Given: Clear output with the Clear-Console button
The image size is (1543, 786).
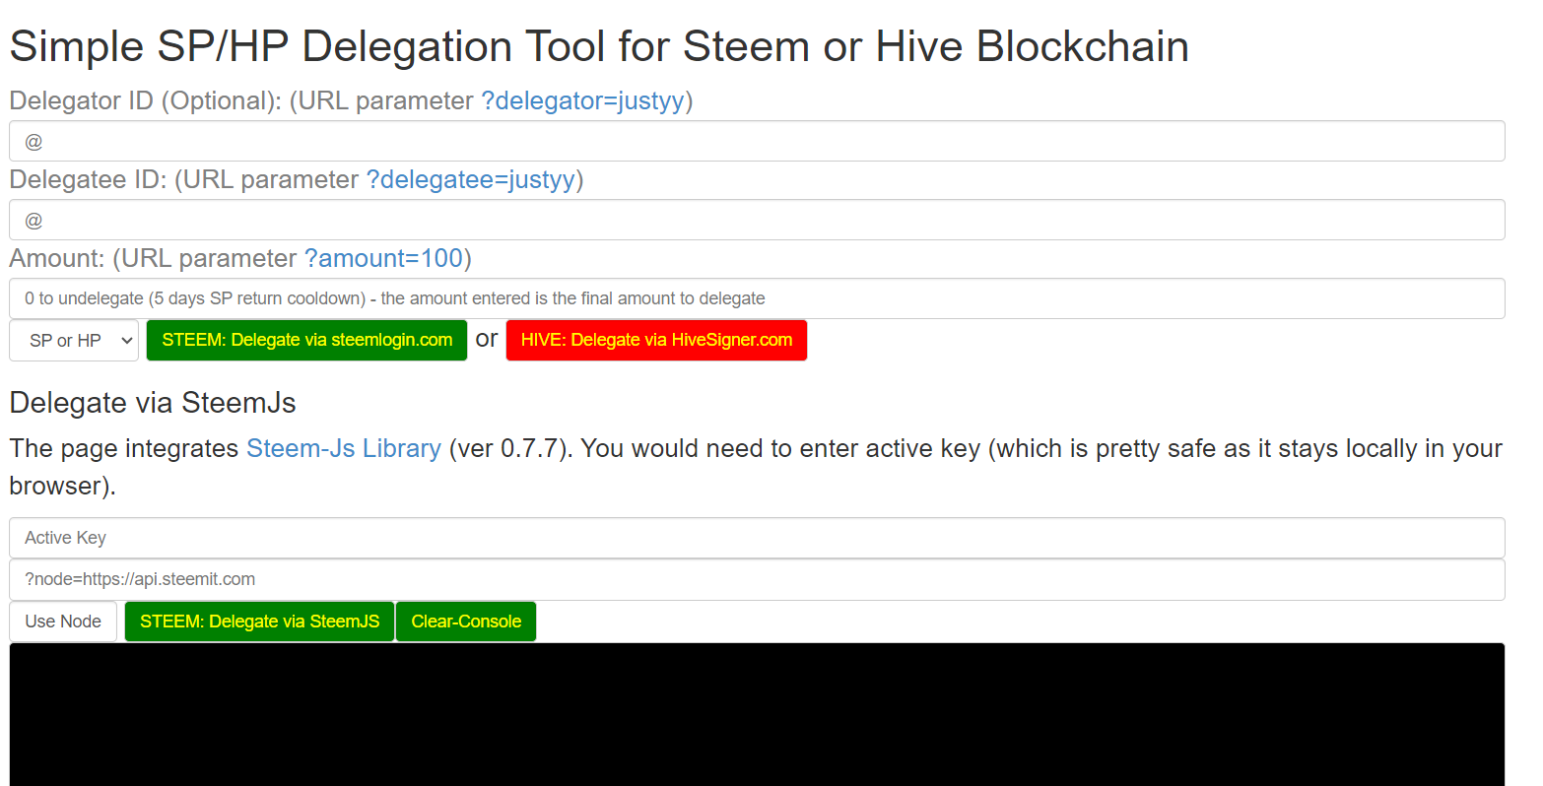Looking at the screenshot, I should pyautogui.click(x=466, y=622).
